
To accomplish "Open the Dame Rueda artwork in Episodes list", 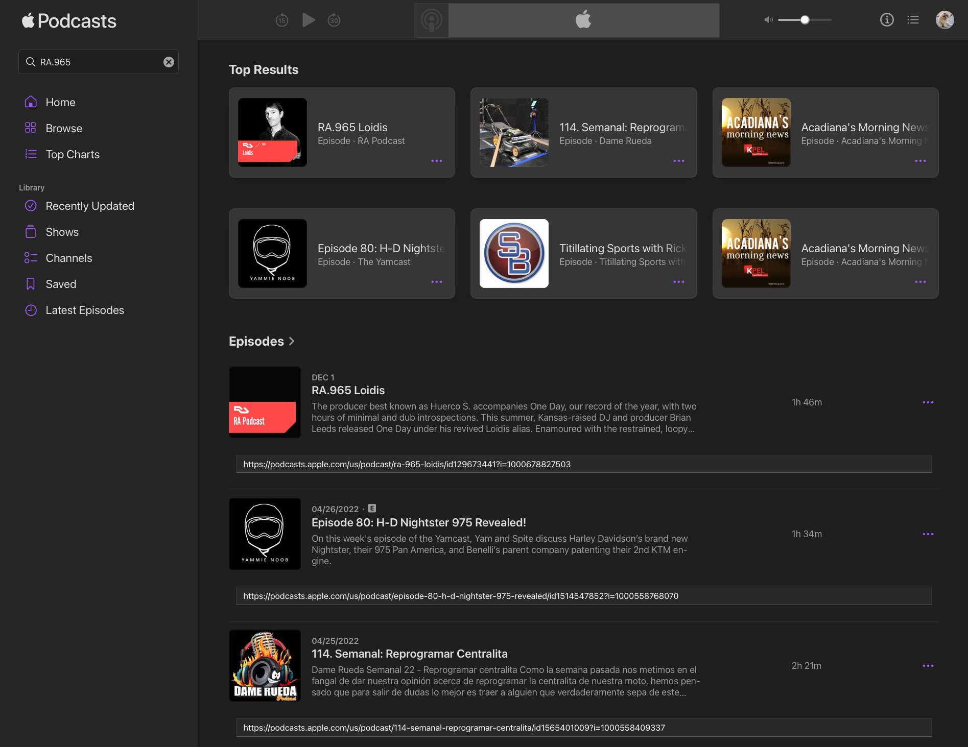I will [265, 665].
